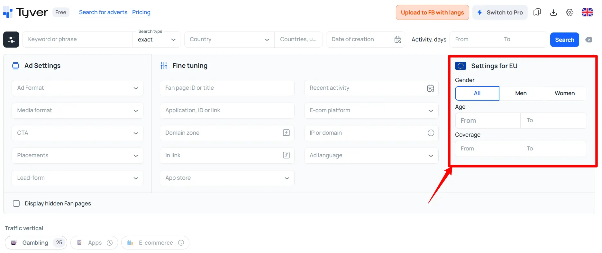The image size is (602, 253).
Task: Select Men gender option
Action: 521,93
